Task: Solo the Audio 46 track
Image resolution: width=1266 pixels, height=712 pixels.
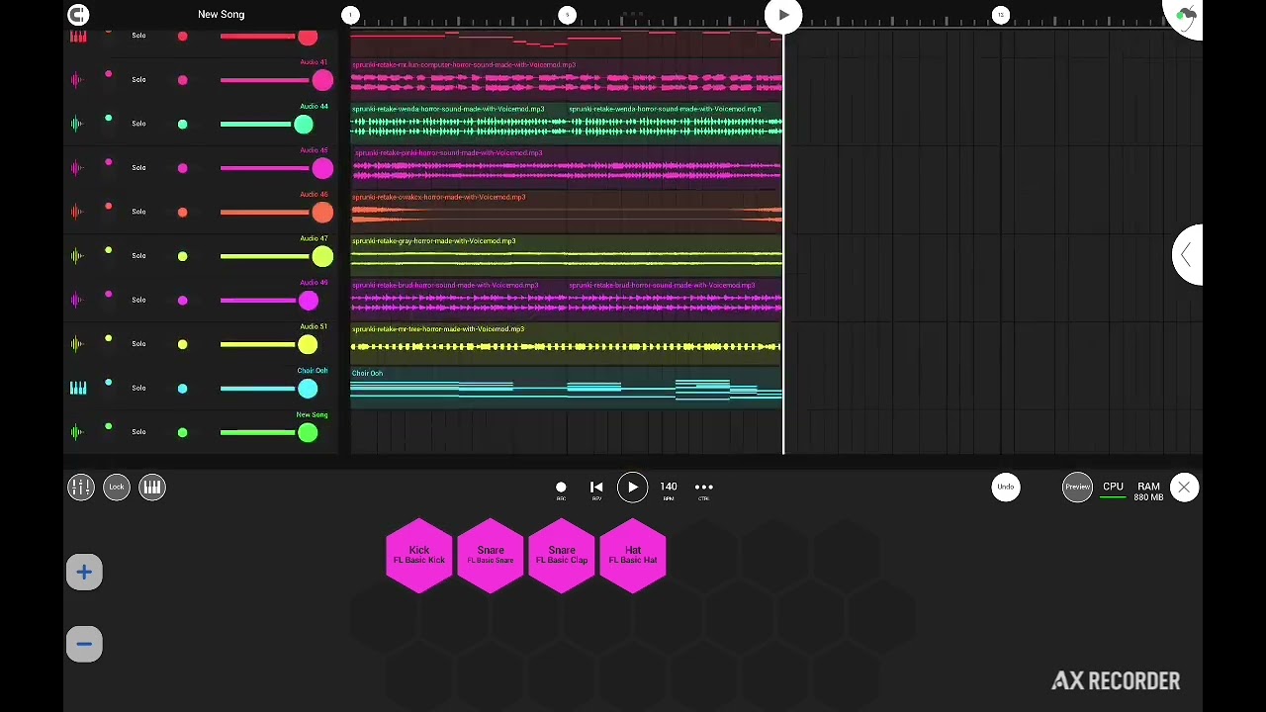Action: coord(138,212)
